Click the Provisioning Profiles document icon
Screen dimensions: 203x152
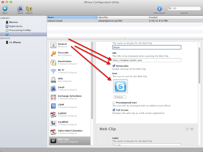(7, 30)
